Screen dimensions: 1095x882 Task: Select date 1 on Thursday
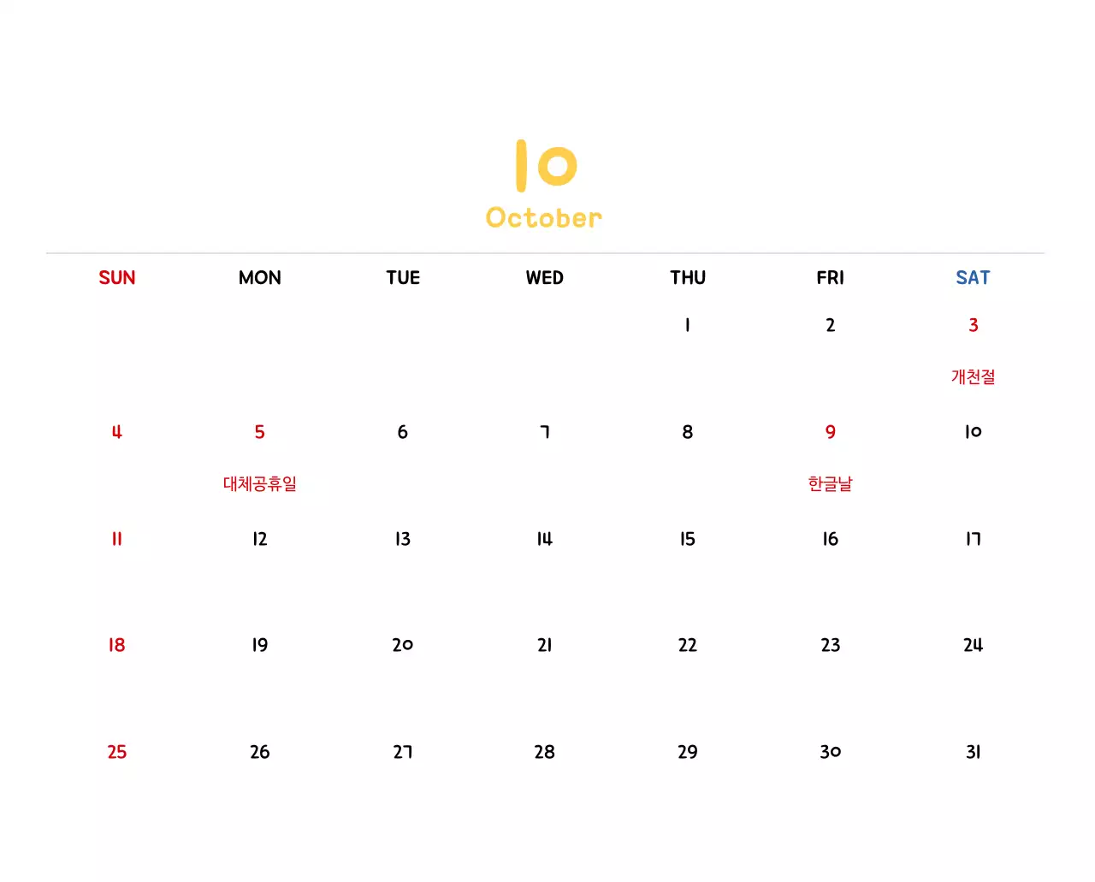point(687,325)
